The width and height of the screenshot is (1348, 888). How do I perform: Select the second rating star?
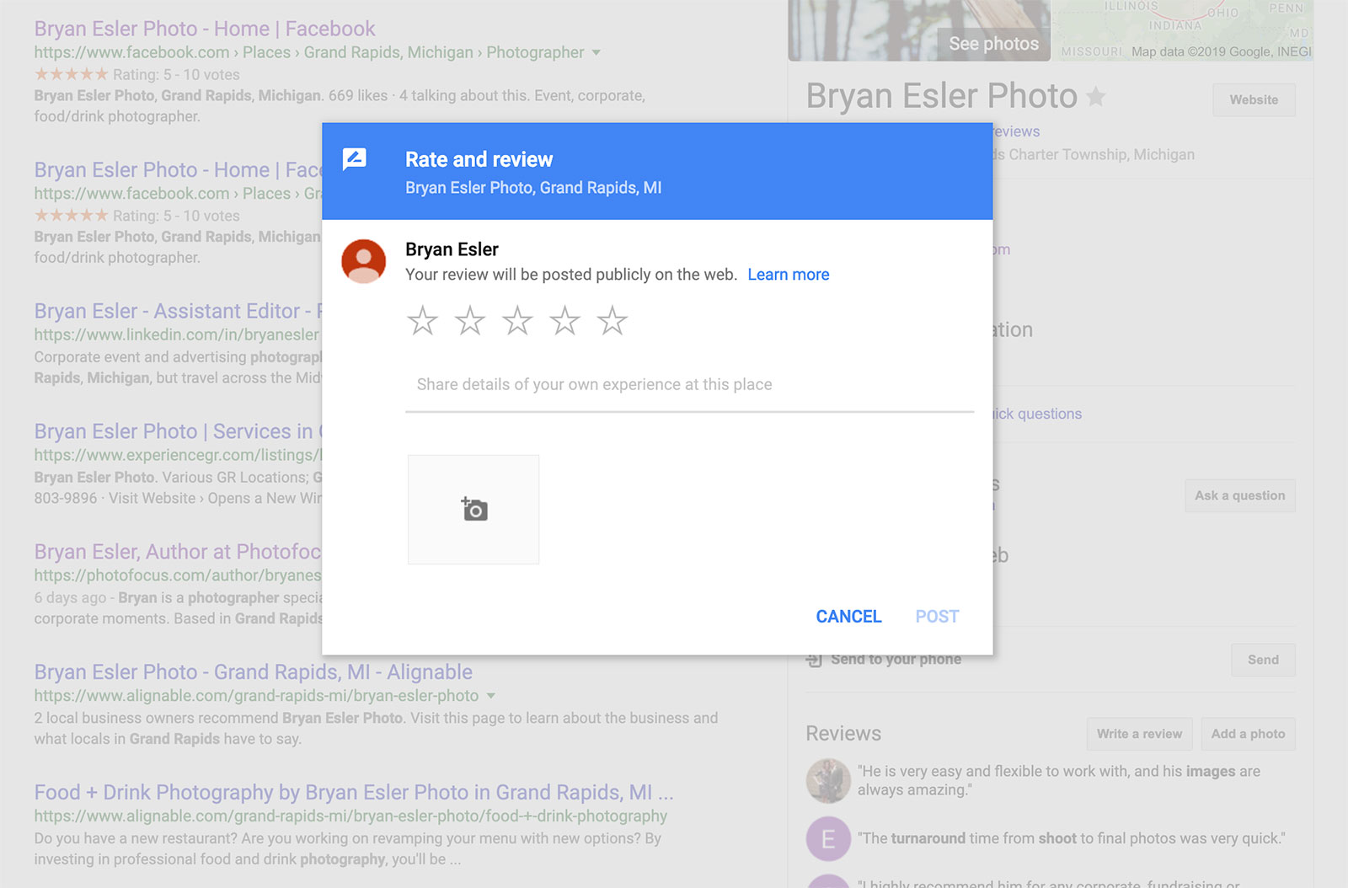coord(469,321)
